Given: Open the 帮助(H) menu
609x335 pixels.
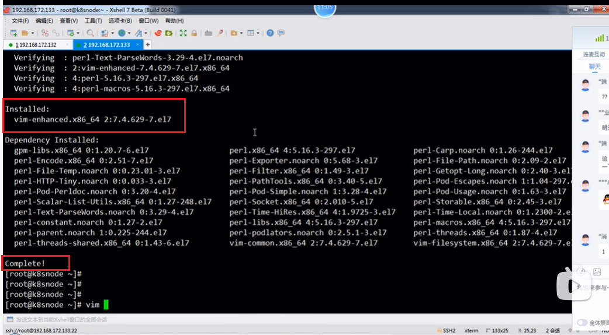Looking at the screenshot, I should [174, 20].
